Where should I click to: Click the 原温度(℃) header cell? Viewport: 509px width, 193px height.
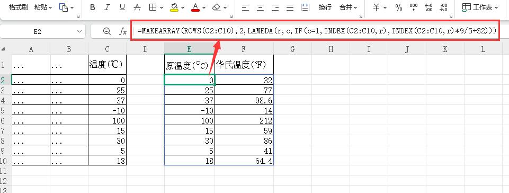(x=190, y=64)
